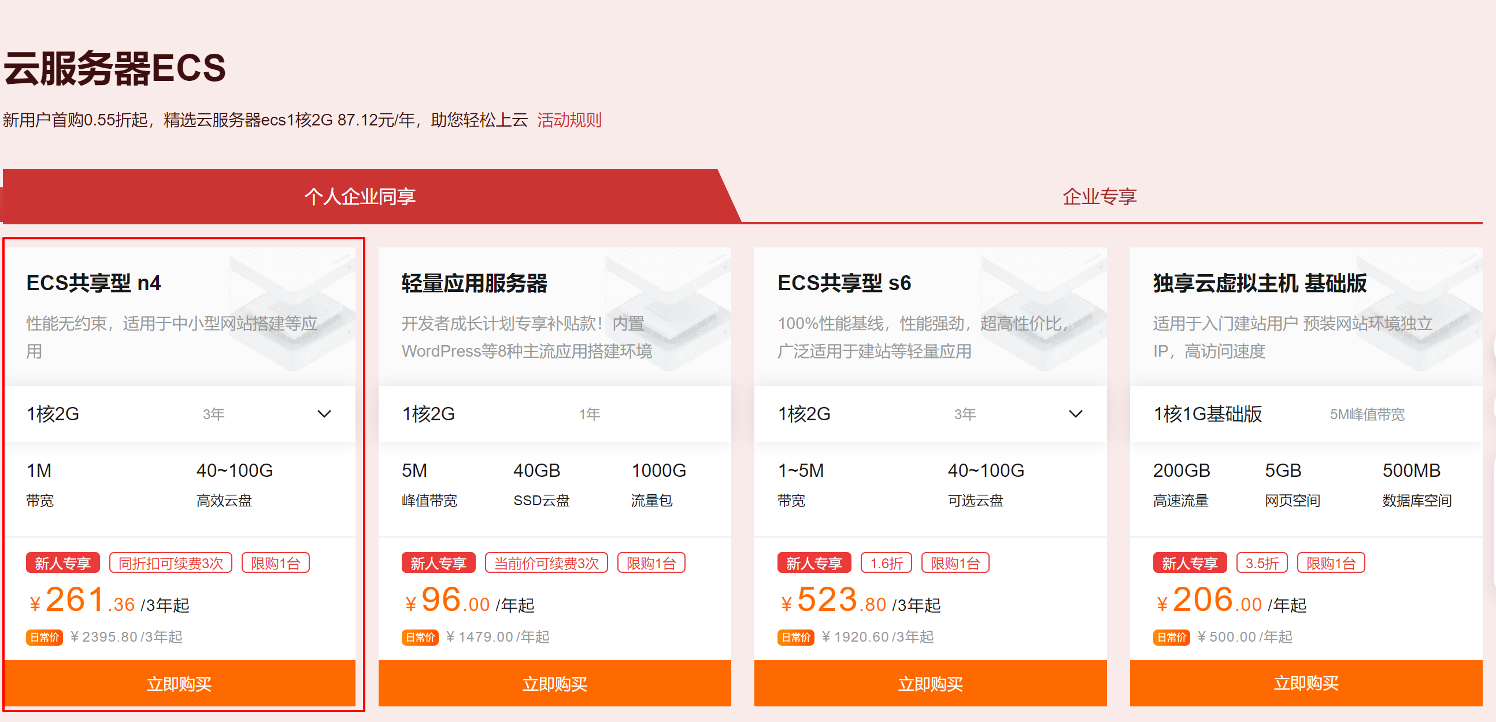Expand the ECS共享型 n4 duration dropdown chevron

[324, 414]
